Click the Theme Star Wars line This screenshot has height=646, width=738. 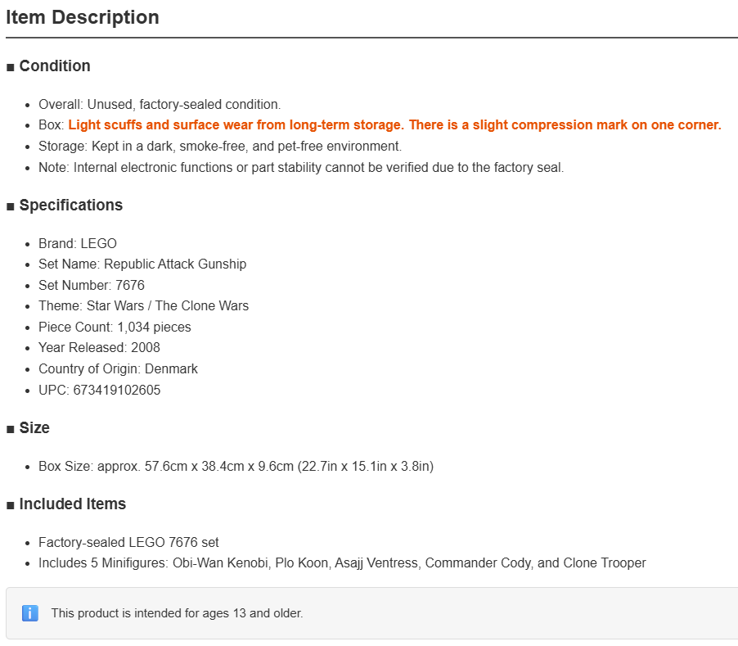click(143, 305)
